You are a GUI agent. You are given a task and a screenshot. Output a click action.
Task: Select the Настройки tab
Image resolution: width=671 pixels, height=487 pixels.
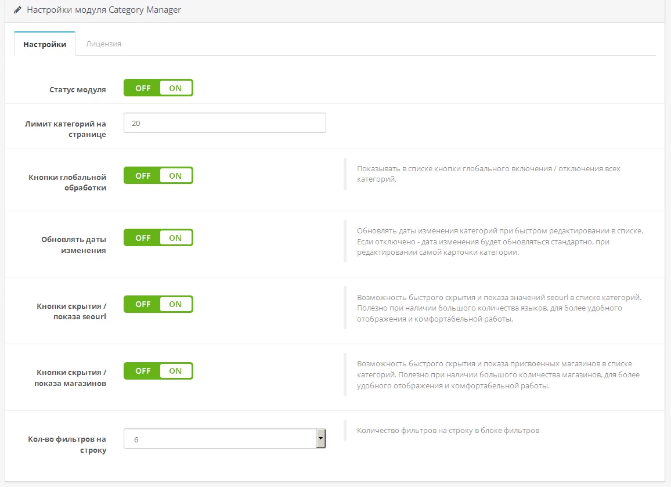[x=45, y=44]
